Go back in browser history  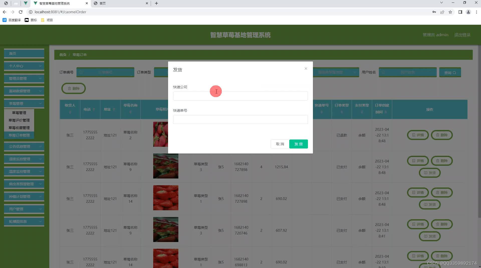pos(5,12)
